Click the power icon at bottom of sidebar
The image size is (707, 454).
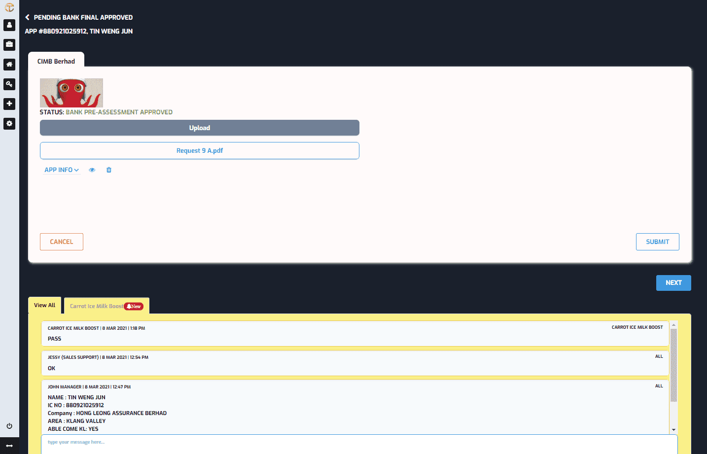click(9, 426)
